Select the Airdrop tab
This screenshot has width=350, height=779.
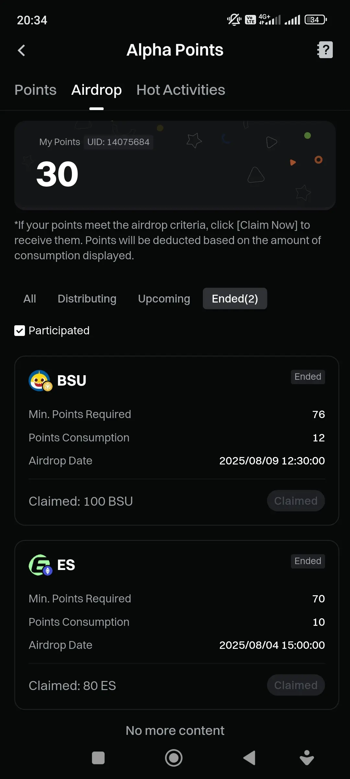click(x=97, y=90)
